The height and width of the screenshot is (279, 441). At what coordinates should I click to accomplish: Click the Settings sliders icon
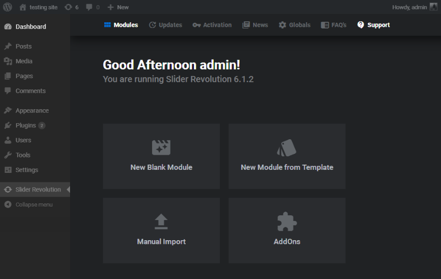[8, 170]
